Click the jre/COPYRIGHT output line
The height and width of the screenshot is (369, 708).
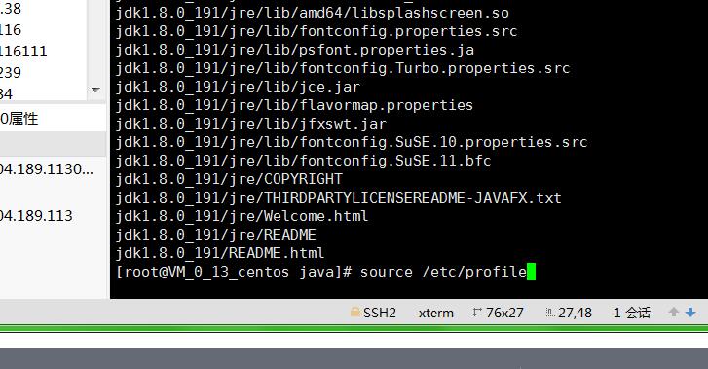pyautogui.click(x=229, y=179)
